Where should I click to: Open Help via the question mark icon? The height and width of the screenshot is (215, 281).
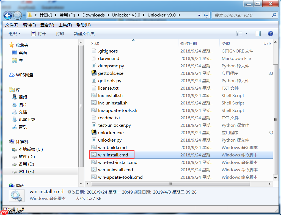click(270, 34)
